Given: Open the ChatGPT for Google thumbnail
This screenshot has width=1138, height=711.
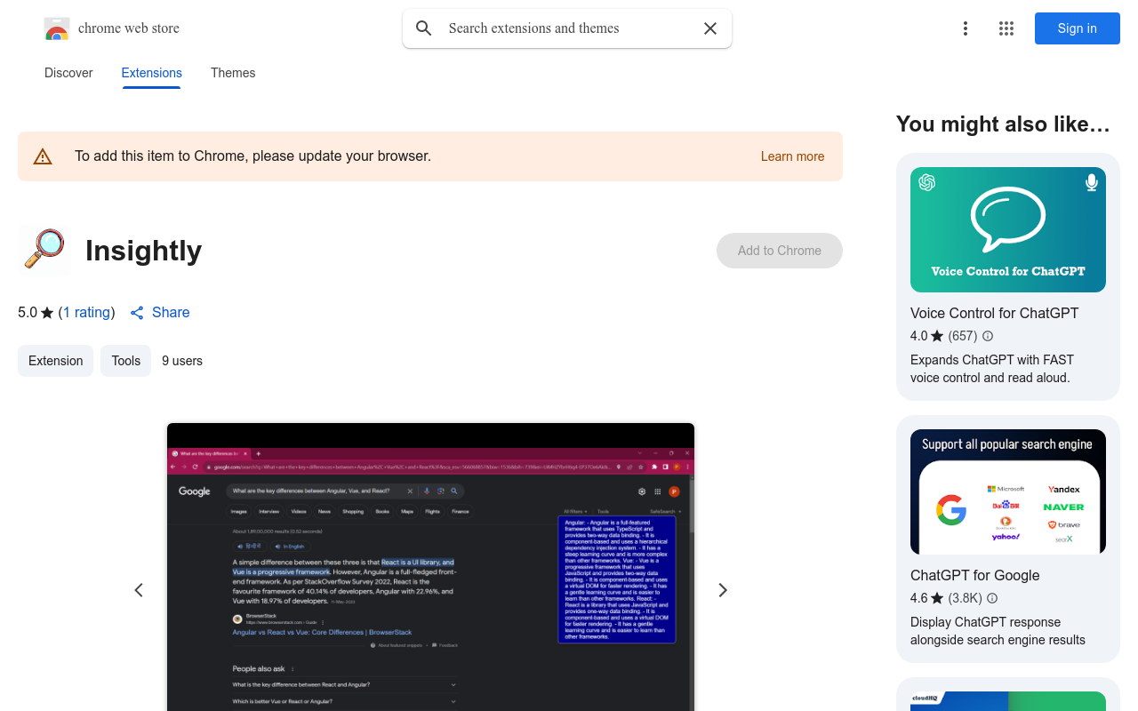Looking at the screenshot, I should (x=1008, y=491).
